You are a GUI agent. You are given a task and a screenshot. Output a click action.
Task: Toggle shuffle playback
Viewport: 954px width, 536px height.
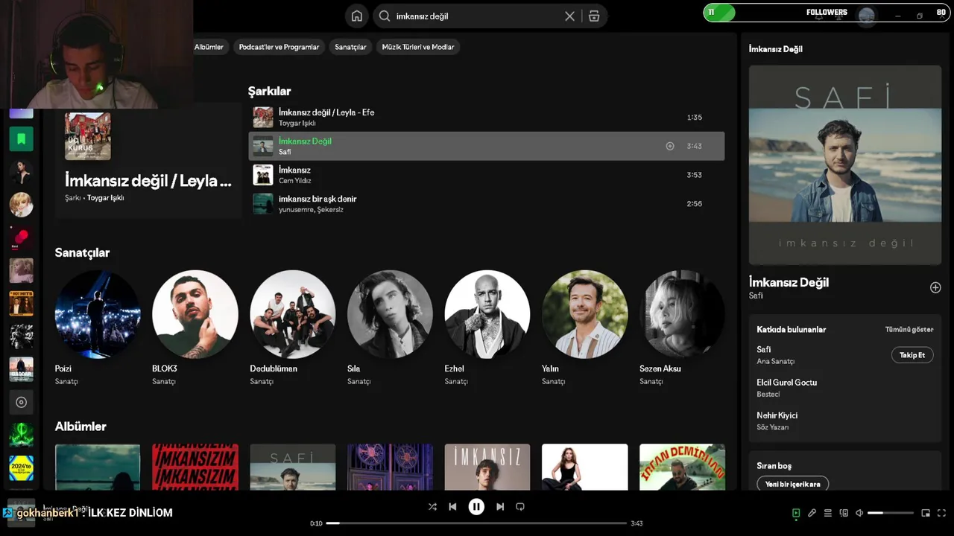432,507
